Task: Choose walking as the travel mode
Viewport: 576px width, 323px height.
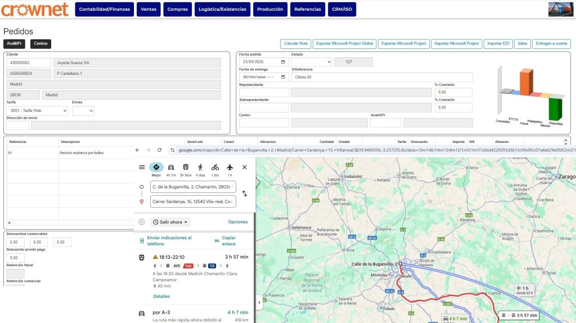Action: [200, 168]
